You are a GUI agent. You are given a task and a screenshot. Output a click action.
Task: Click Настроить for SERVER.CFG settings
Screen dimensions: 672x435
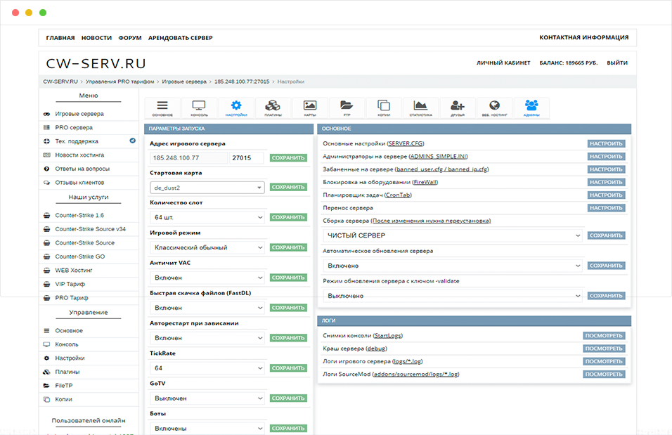[x=606, y=143]
